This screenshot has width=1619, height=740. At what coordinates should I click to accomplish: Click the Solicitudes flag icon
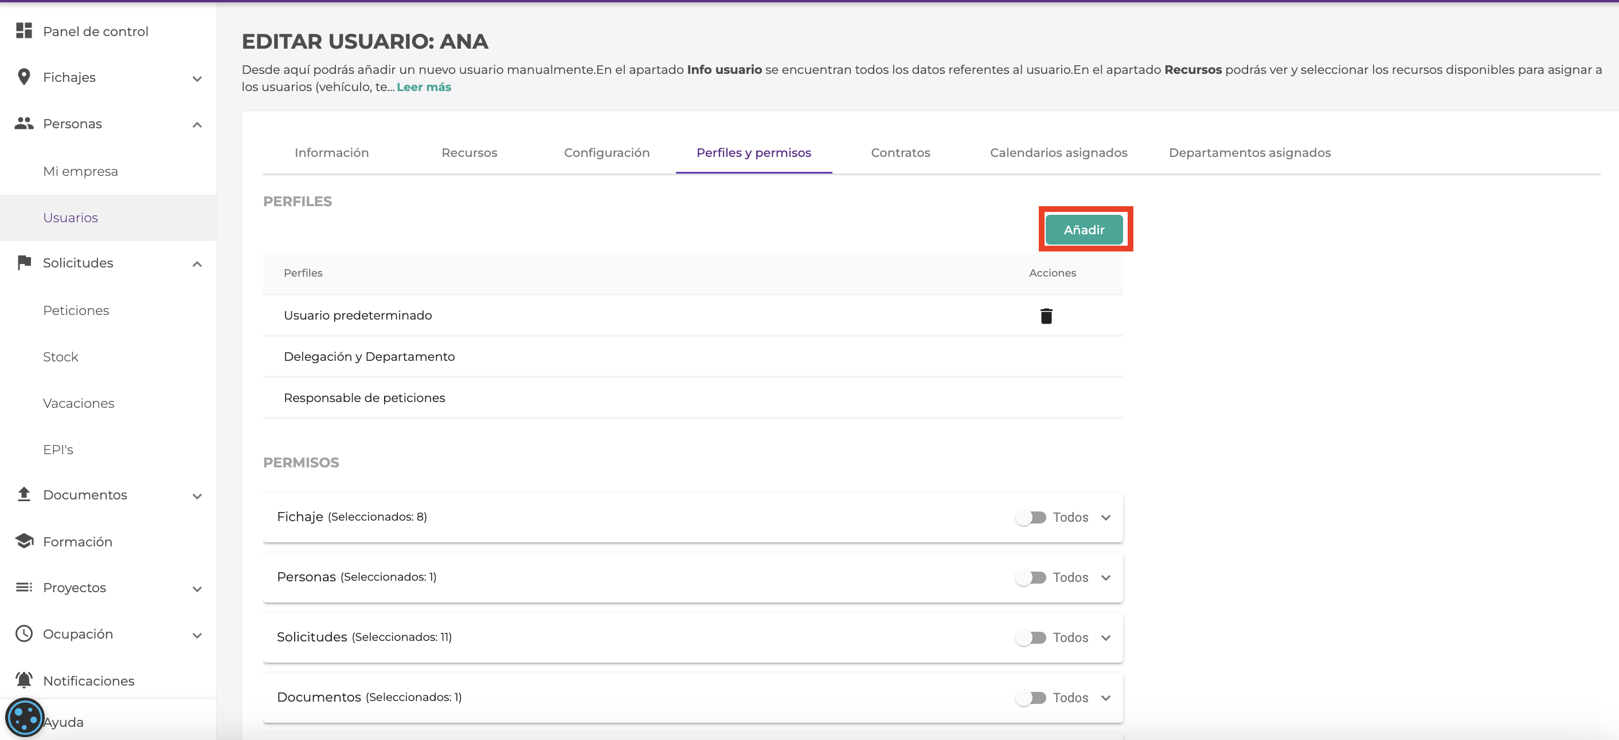coord(24,262)
